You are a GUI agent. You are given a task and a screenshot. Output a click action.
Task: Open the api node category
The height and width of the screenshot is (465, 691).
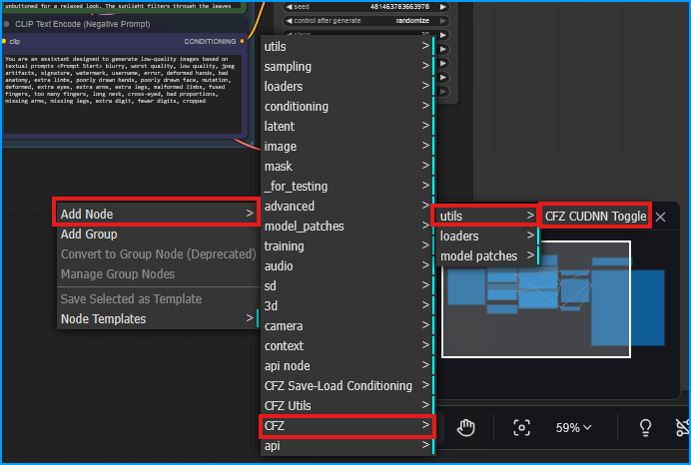346,365
